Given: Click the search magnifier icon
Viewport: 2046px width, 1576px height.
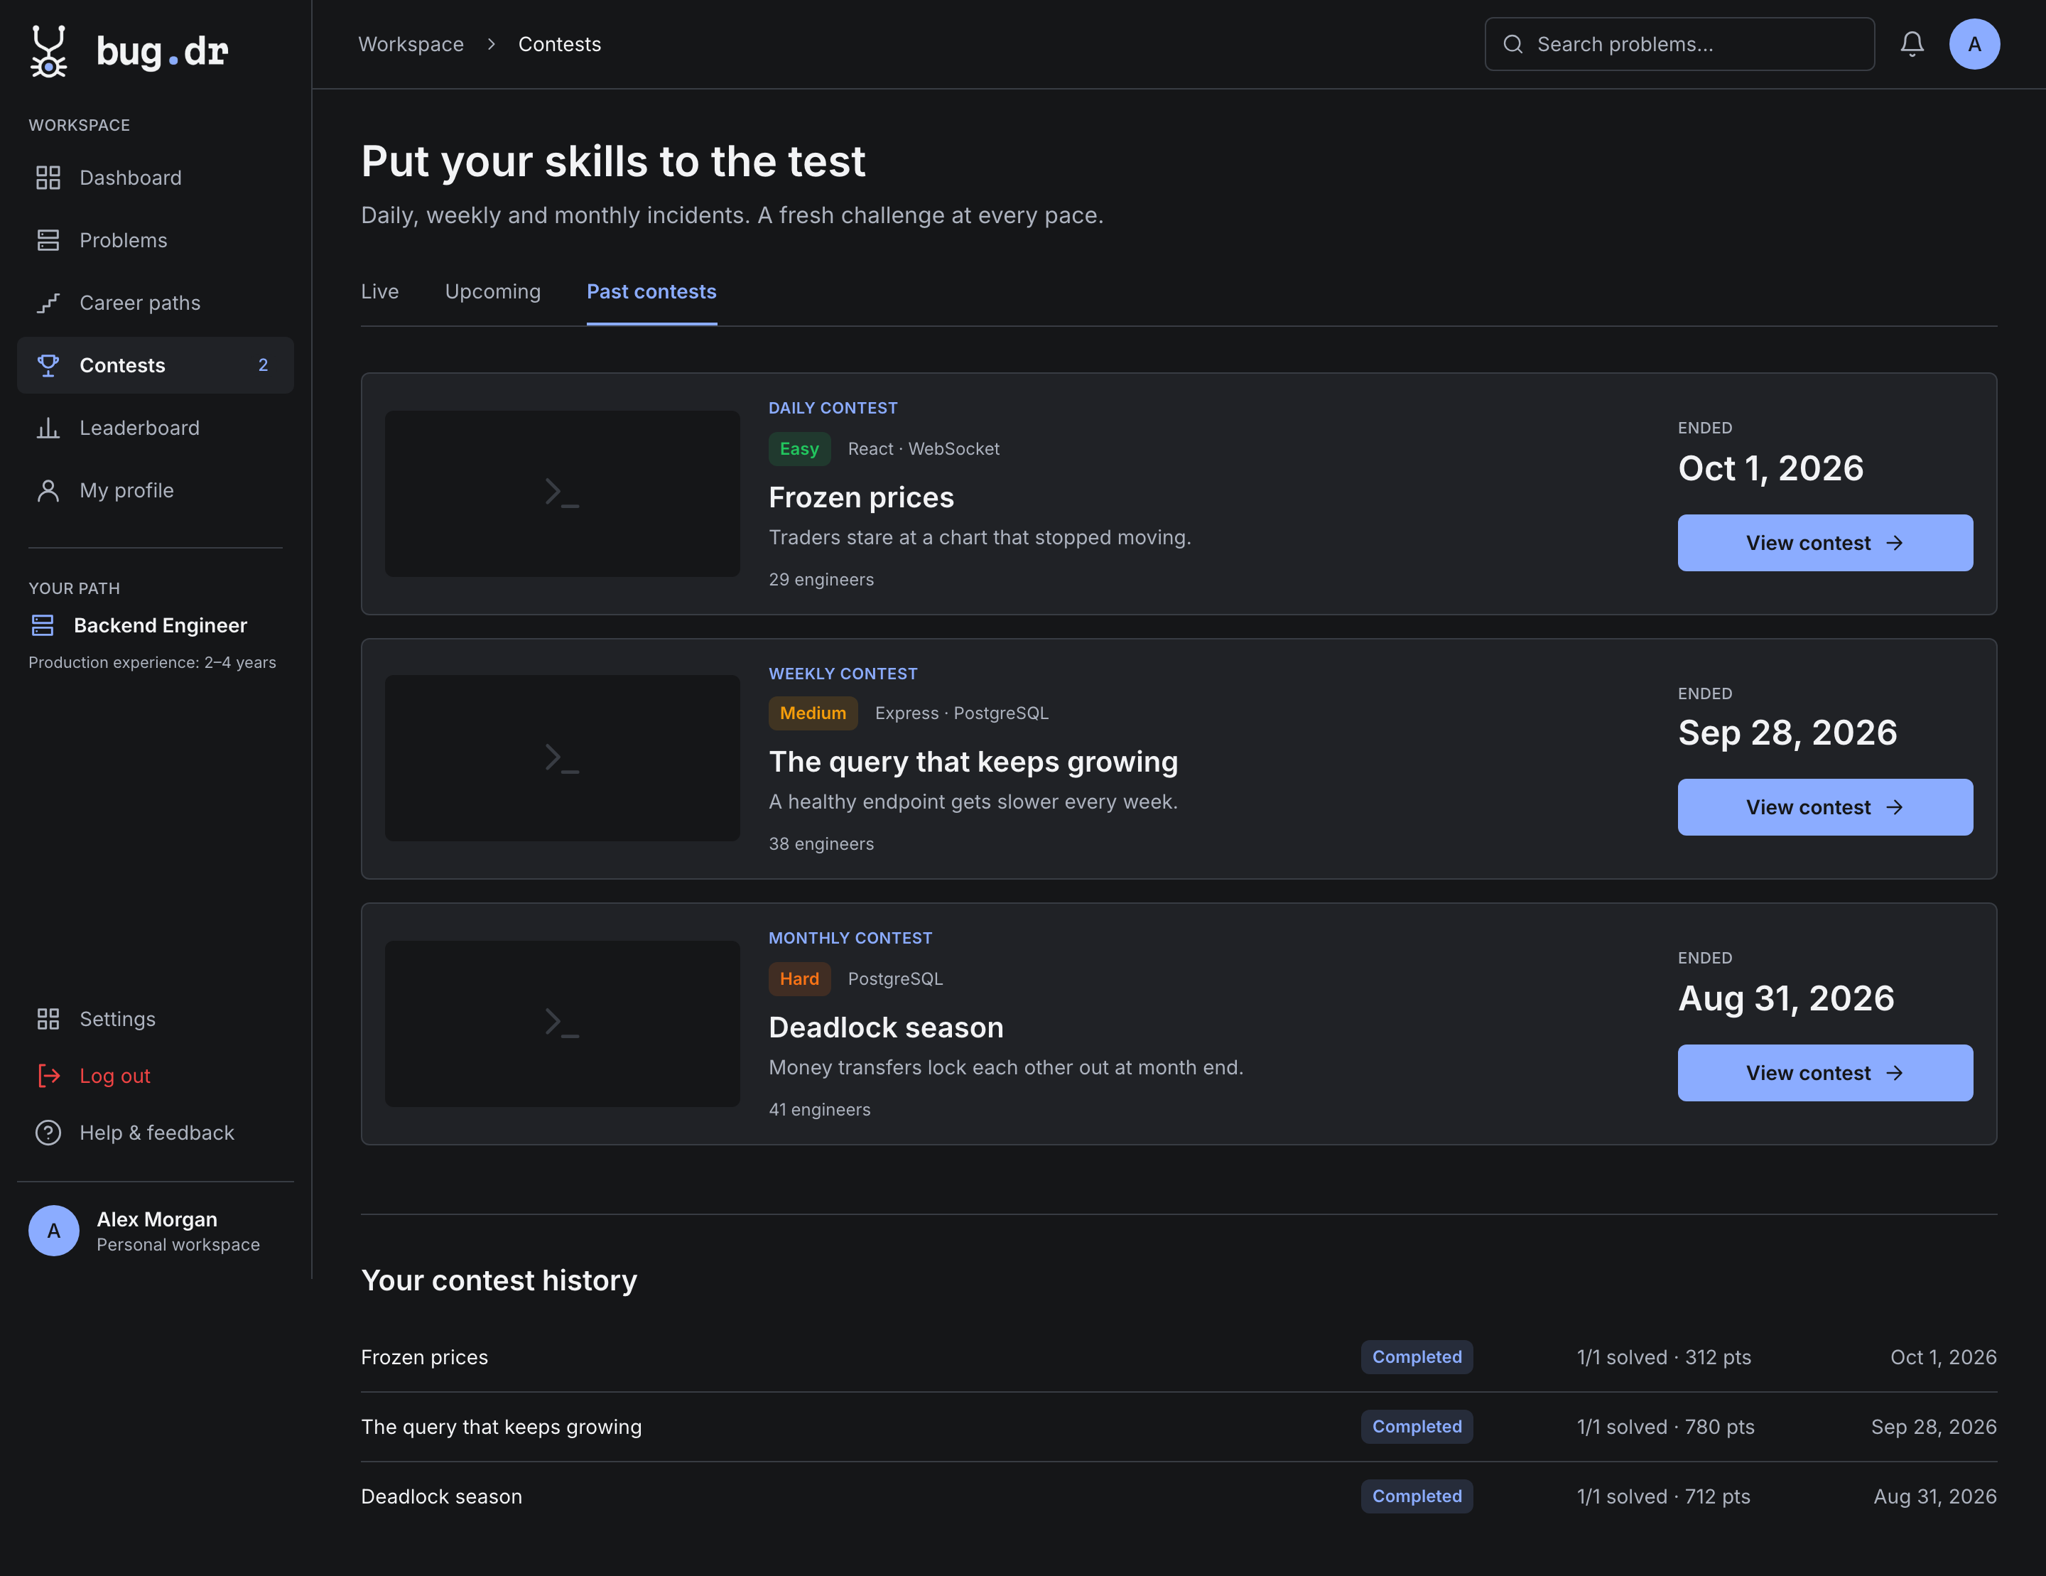Looking at the screenshot, I should 1513,44.
